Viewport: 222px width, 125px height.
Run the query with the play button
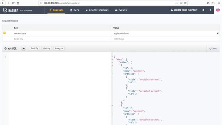[24, 48]
